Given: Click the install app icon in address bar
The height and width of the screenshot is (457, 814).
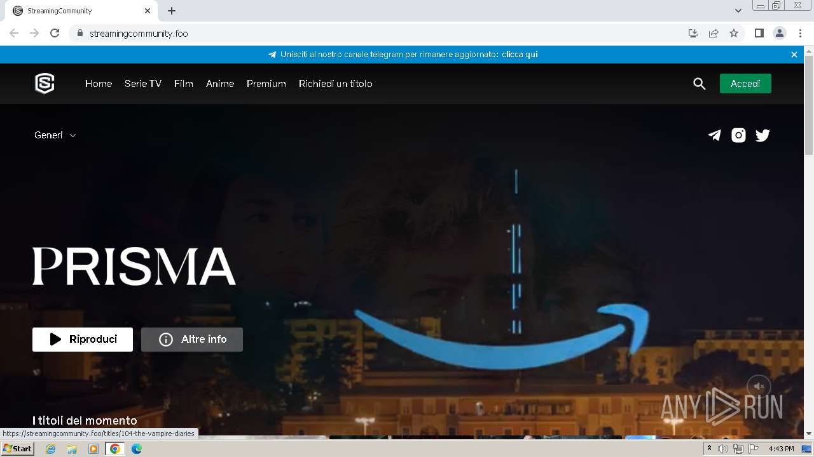Looking at the screenshot, I should click(x=693, y=33).
